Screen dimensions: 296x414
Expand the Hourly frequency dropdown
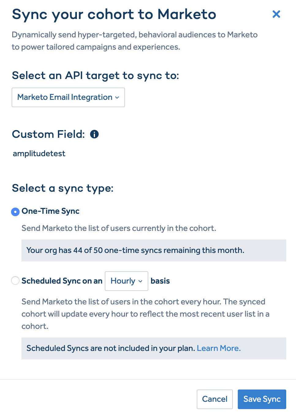point(126,281)
